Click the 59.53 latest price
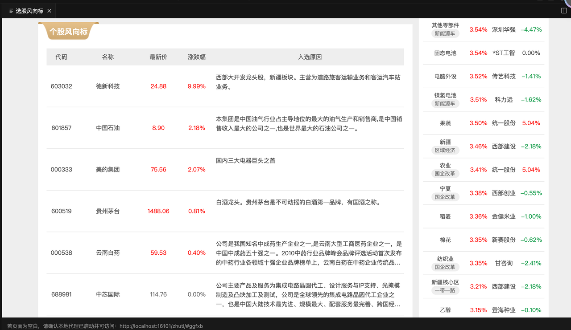571x330 pixels. point(158,253)
